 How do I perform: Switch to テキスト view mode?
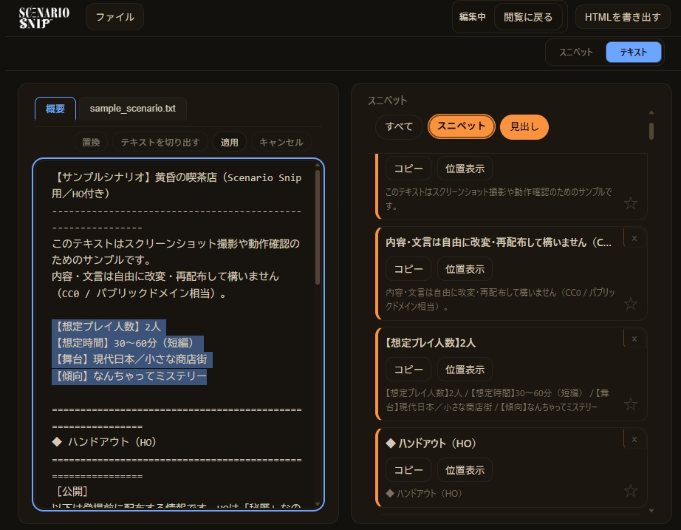pos(633,52)
